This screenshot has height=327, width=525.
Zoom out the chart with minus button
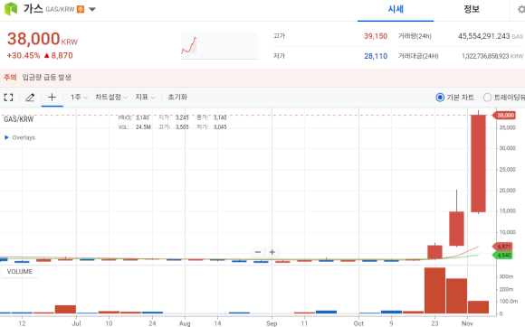pos(258,252)
